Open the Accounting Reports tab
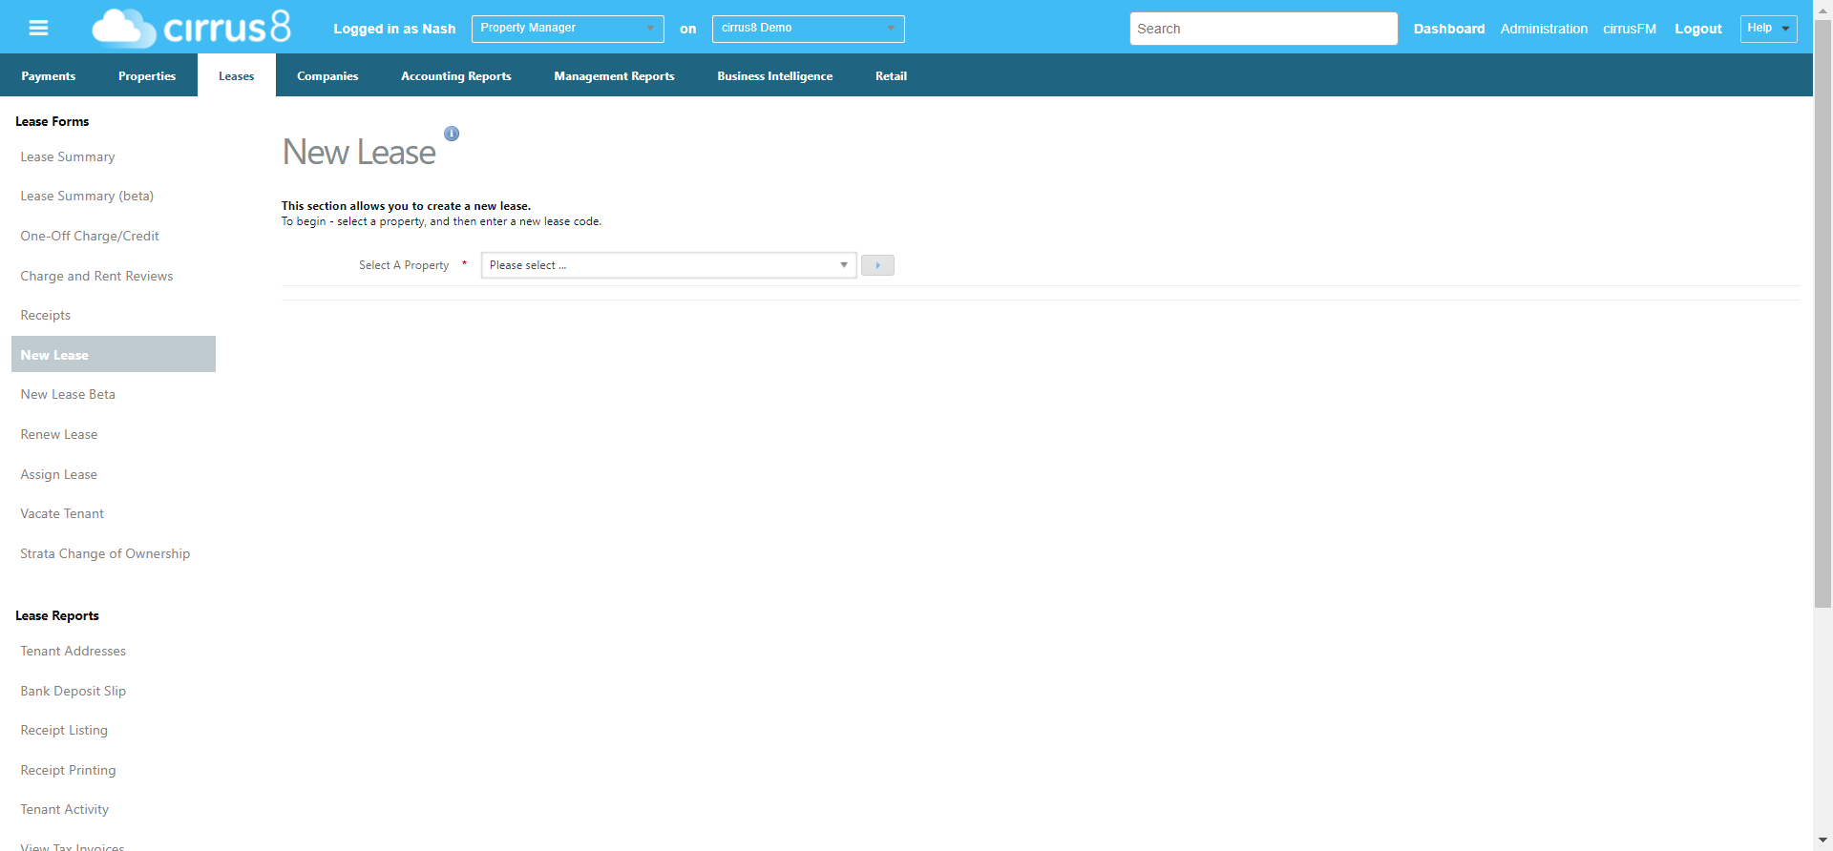 455,76
